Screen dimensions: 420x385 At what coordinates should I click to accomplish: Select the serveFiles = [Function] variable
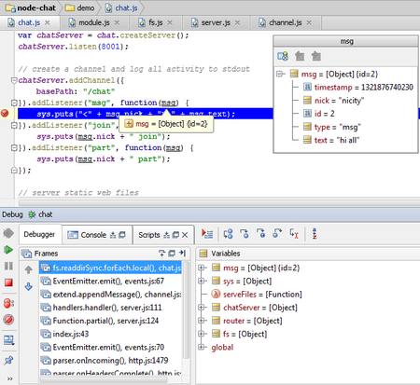tap(257, 295)
